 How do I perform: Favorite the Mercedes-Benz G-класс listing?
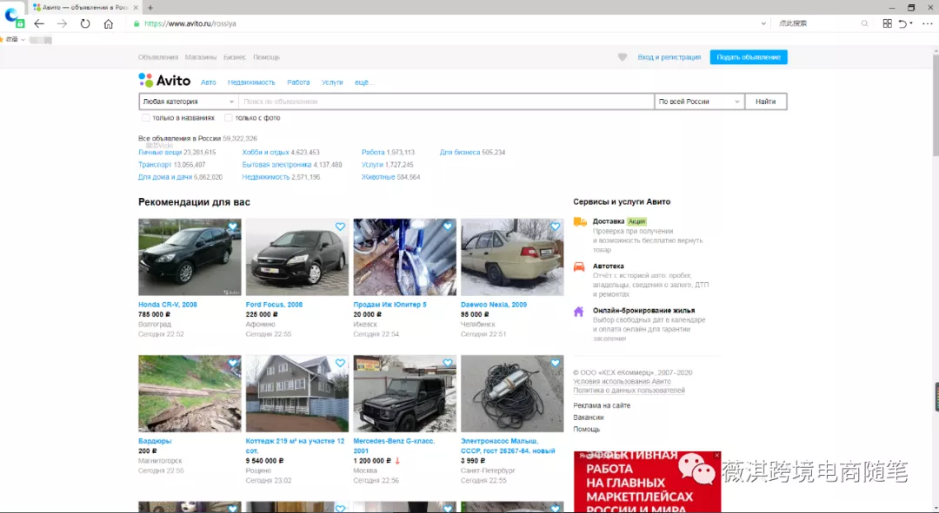pyautogui.click(x=448, y=363)
